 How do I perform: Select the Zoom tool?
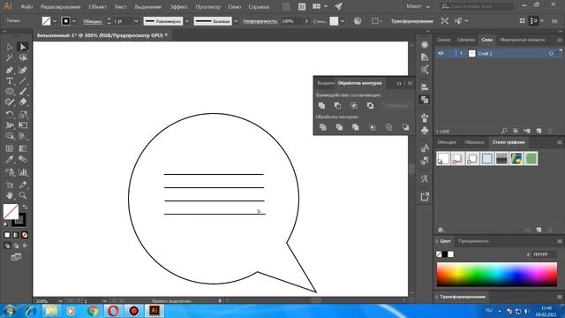(x=23, y=195)
